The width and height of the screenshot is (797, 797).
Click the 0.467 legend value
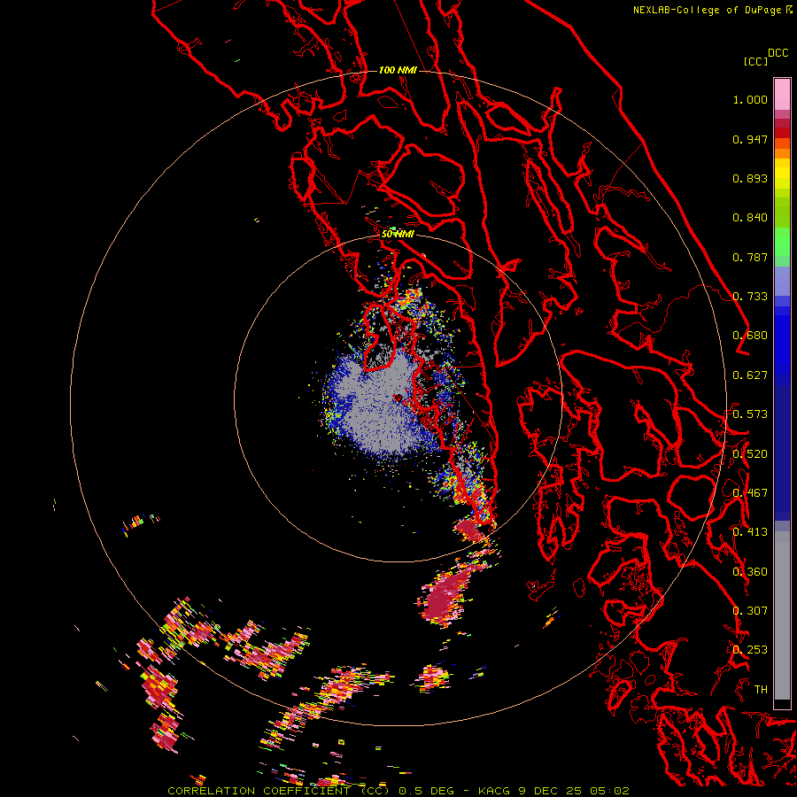tap(750, 493)
